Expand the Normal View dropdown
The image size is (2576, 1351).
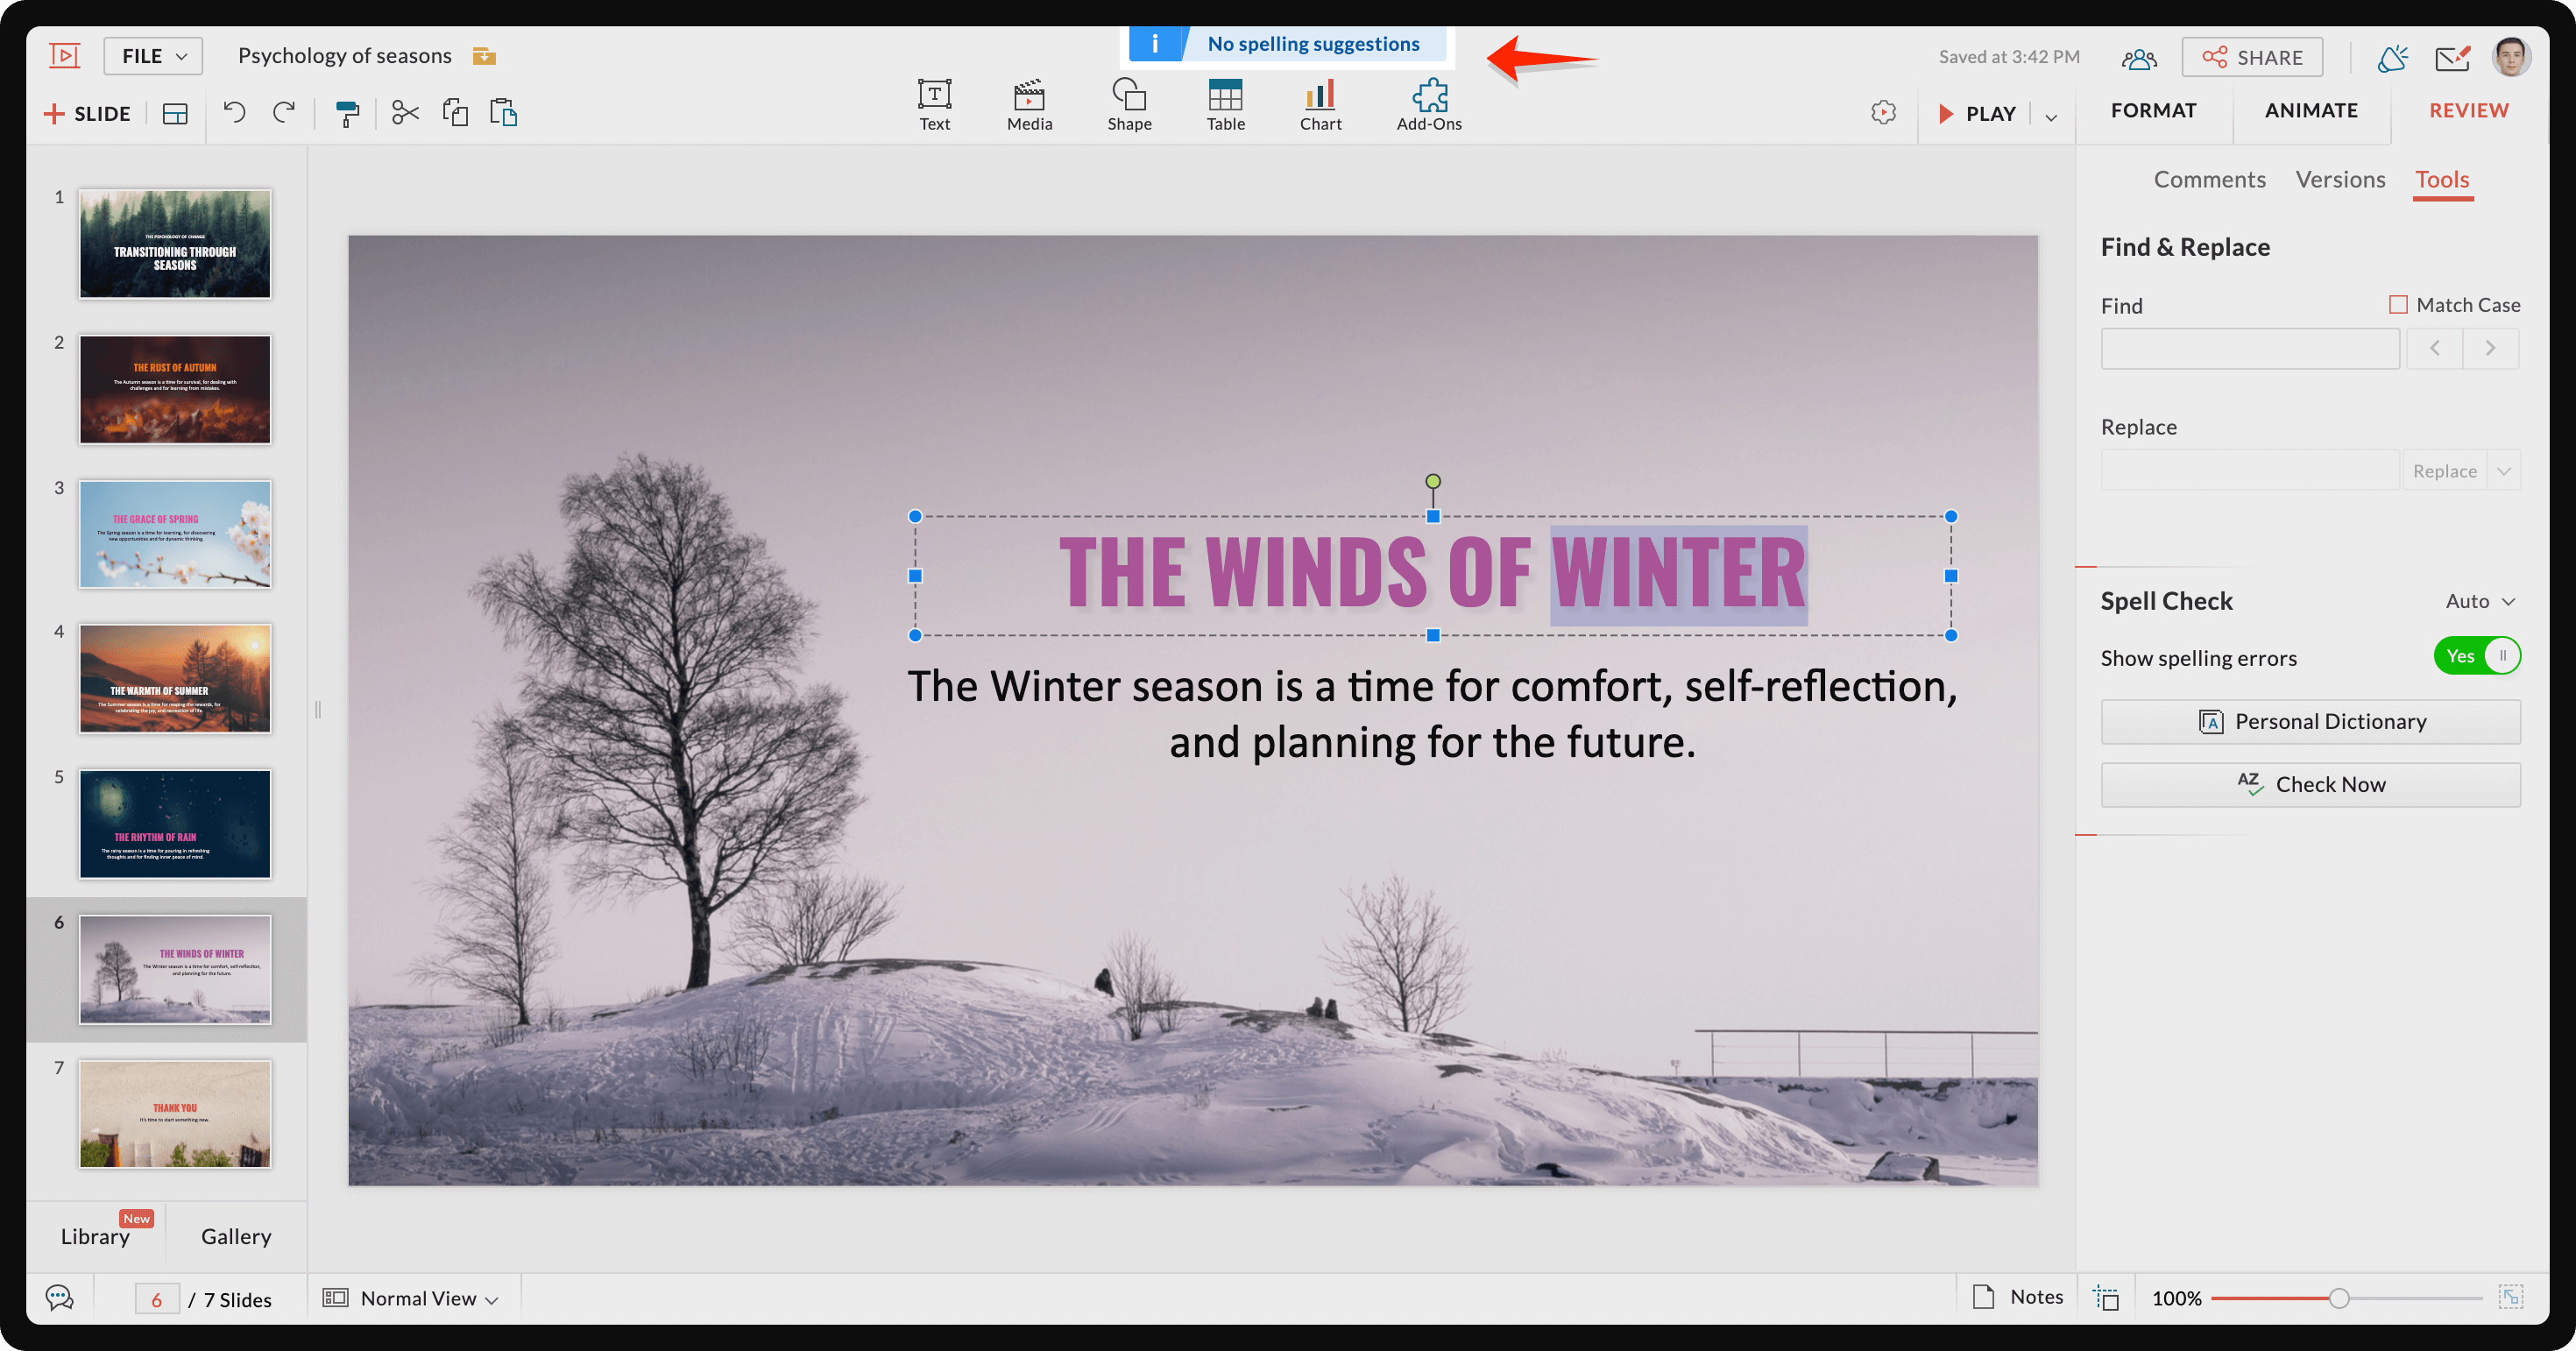point(411,1298)
